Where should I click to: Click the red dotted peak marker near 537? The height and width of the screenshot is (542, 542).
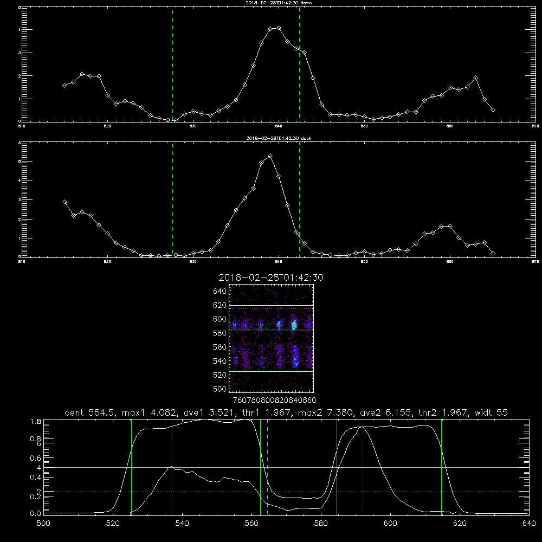point(172,467)
